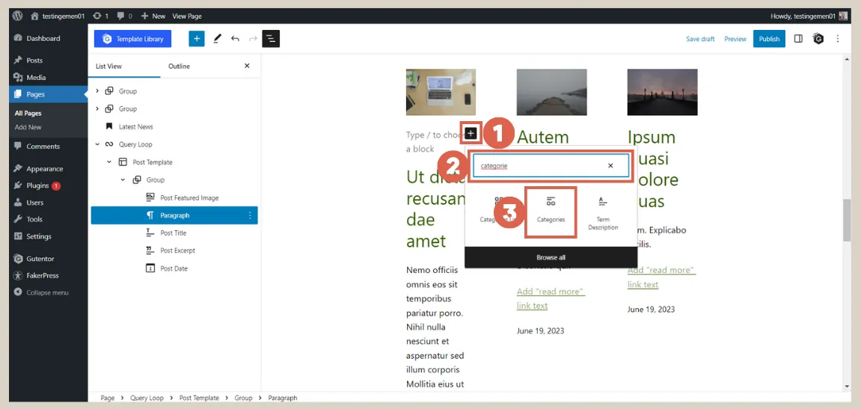Click Save draft
The image size is (861, 409).
[700, 39]
